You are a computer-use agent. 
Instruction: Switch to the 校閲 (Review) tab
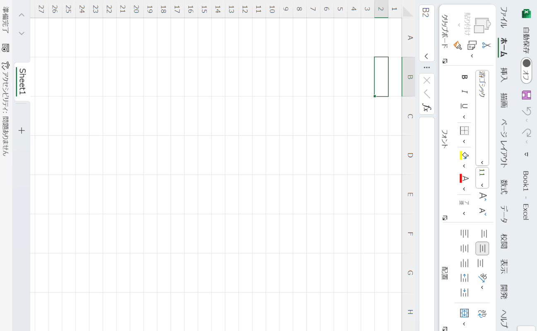point(503,241)
